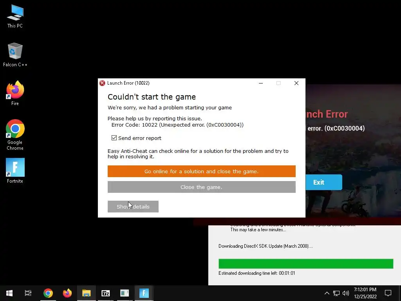Open the Fortnite desktop shortcut
Viewport: 401px width, 301px height.
click(x=15, y=171)
